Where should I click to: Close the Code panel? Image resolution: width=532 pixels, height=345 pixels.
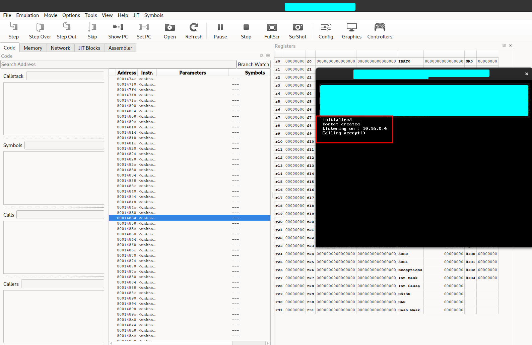[x=268, y=55]
